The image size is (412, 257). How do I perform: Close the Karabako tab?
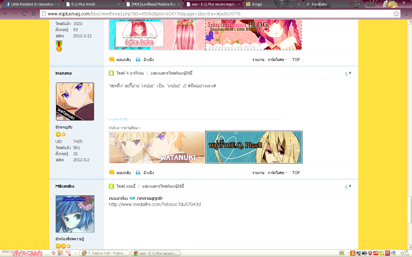click(x=360, y=4)
